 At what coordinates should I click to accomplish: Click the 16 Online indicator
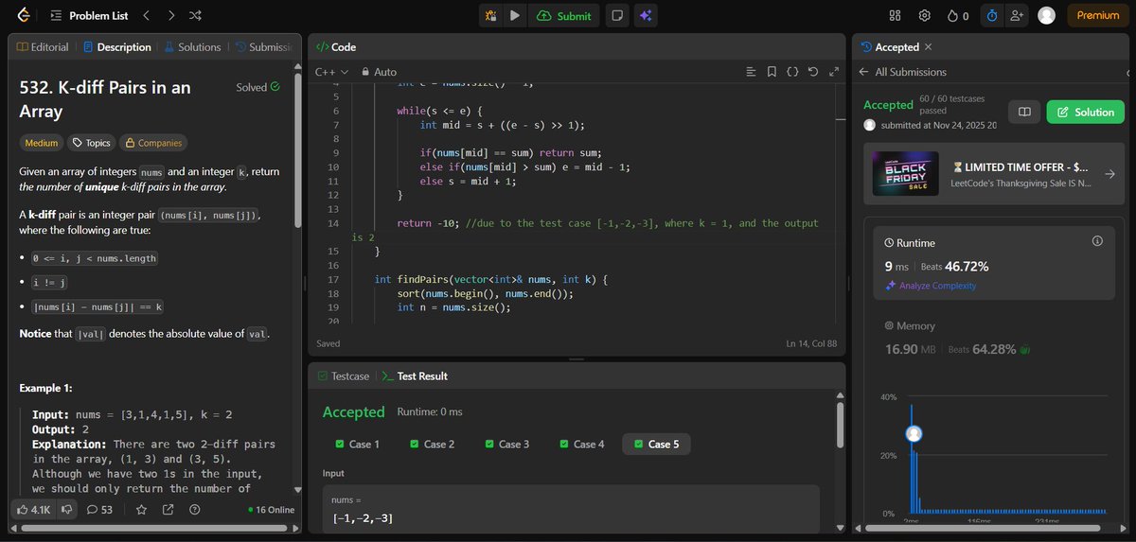click(271, 509)
